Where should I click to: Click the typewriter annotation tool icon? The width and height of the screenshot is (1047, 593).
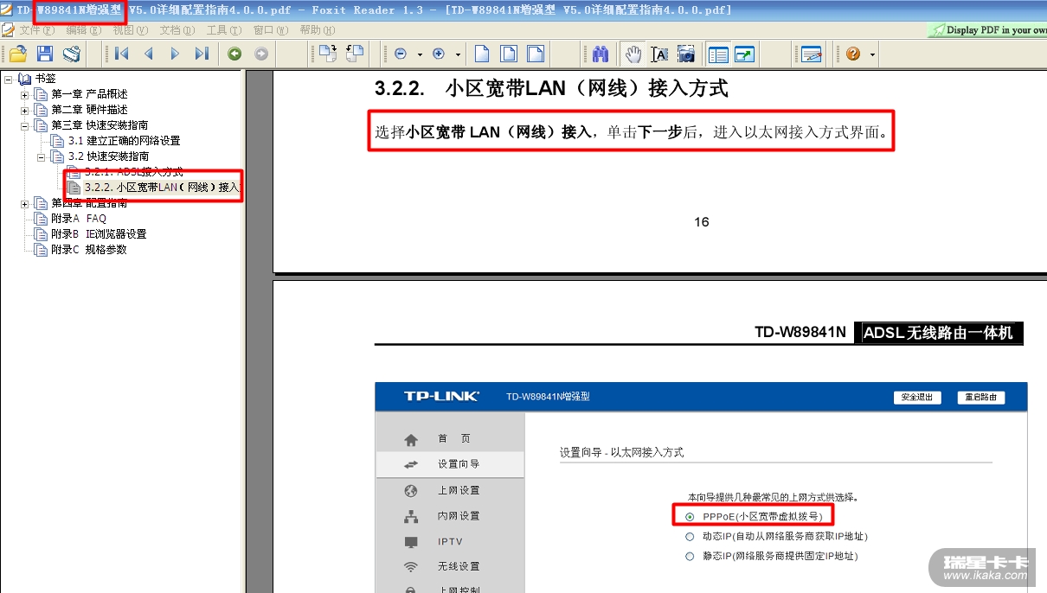tap(811, 54)
